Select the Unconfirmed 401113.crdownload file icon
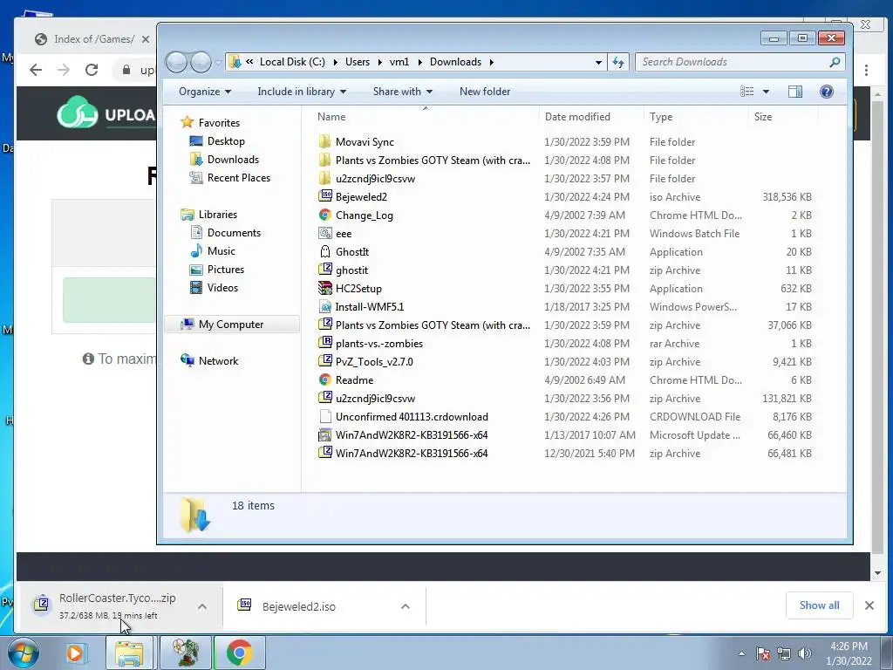893x670 pixels. (324, 416)
